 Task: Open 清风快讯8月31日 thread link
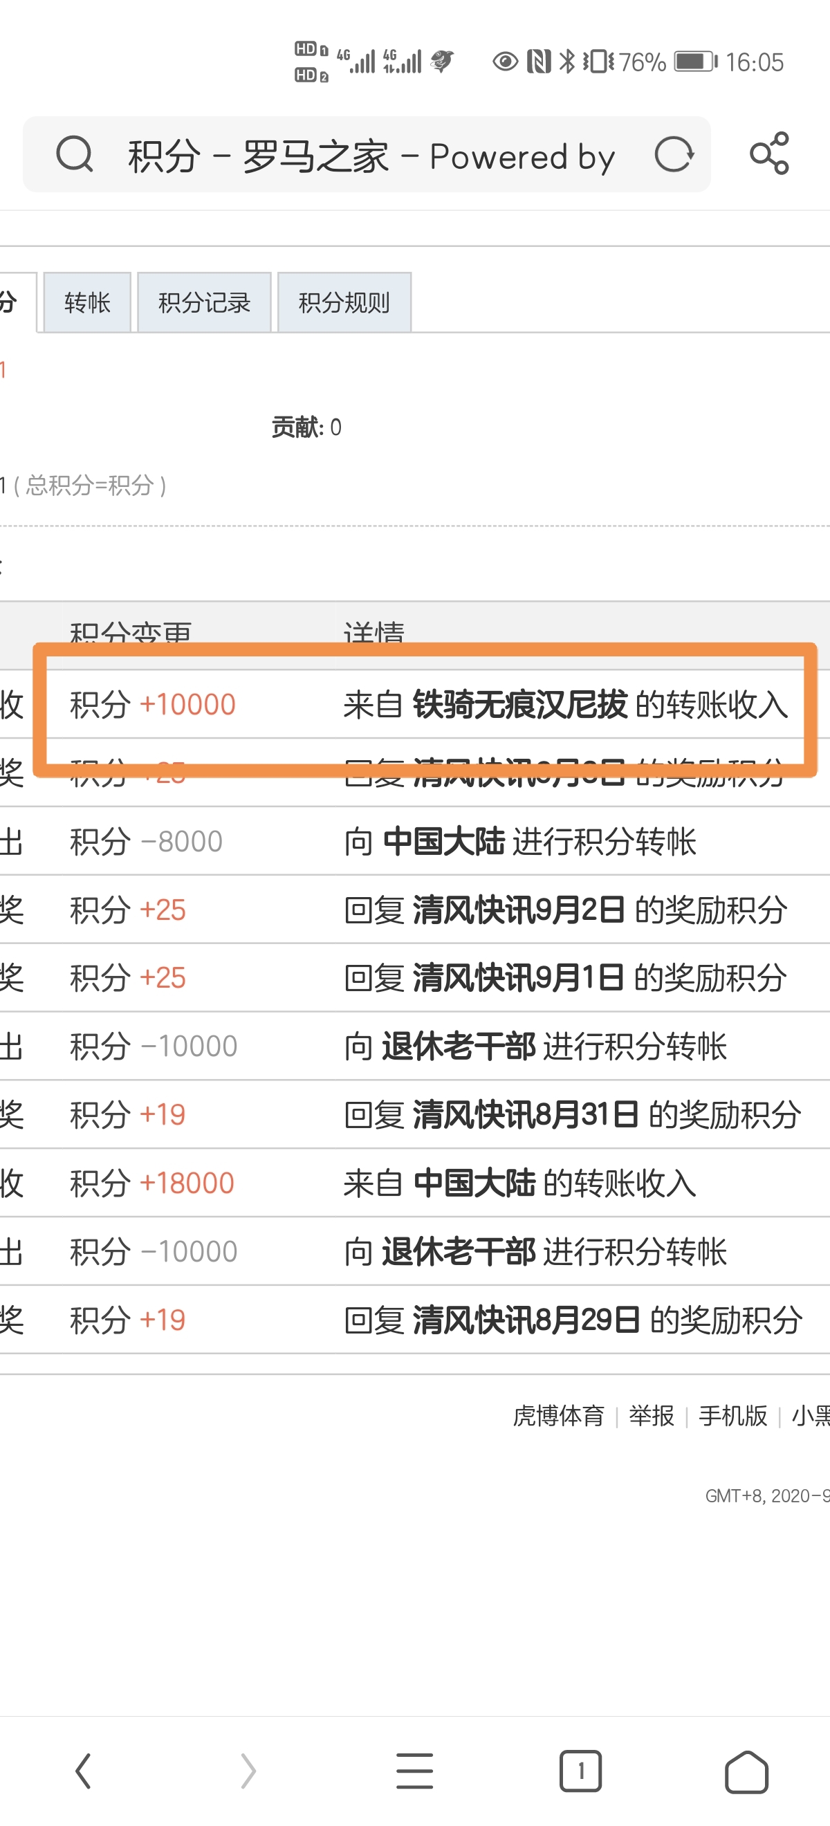[x=526, y=1114]
